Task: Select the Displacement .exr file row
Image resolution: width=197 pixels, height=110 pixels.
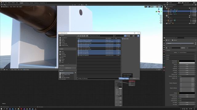Action: pos(99,49)
